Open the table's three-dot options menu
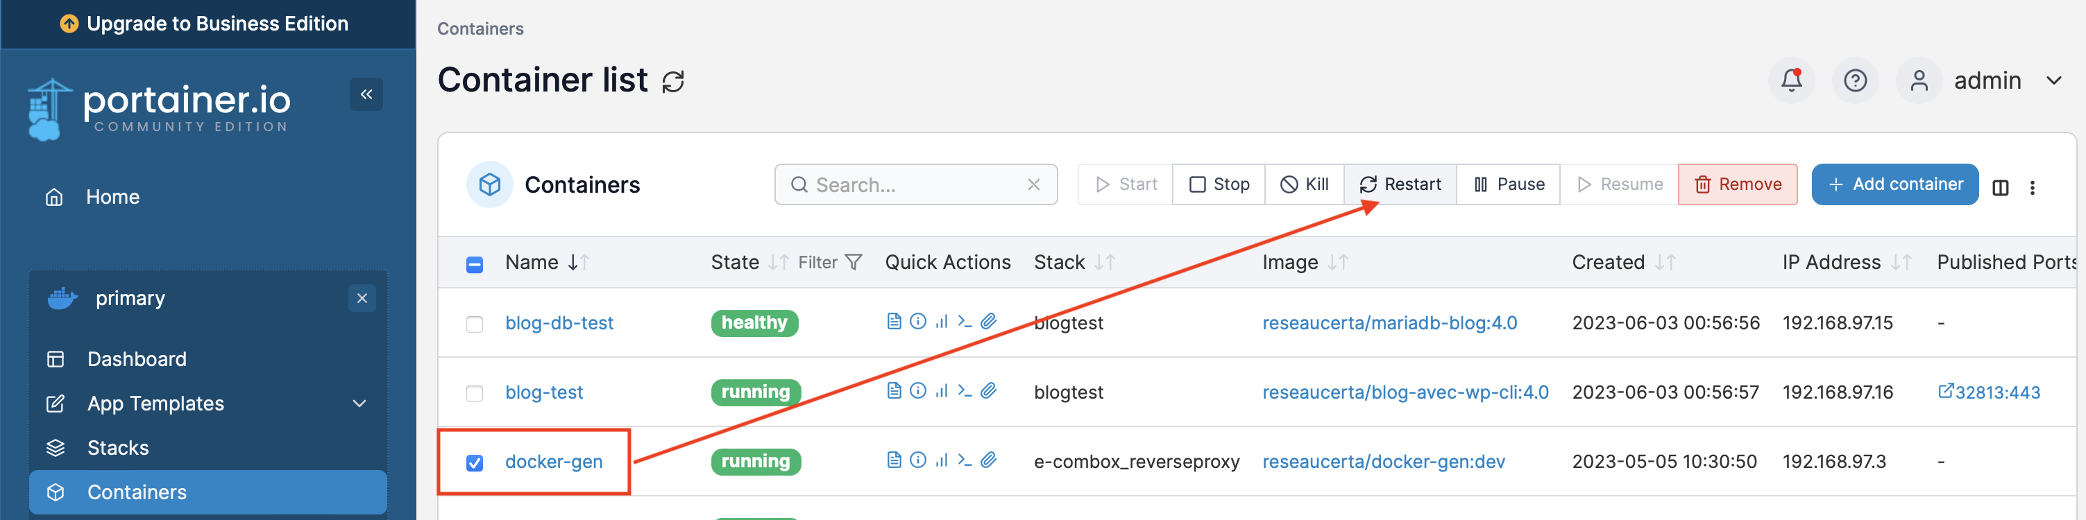Image resolution: width=2086 pixels, height=520 pixels. (2033, 188)
